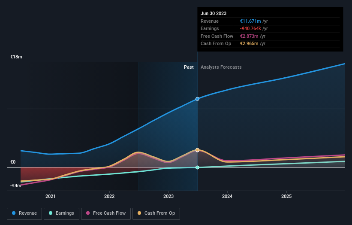Click the teal Earnings data point marker
This screenshot has height=225, width=352.
click(x=197, y=167)
